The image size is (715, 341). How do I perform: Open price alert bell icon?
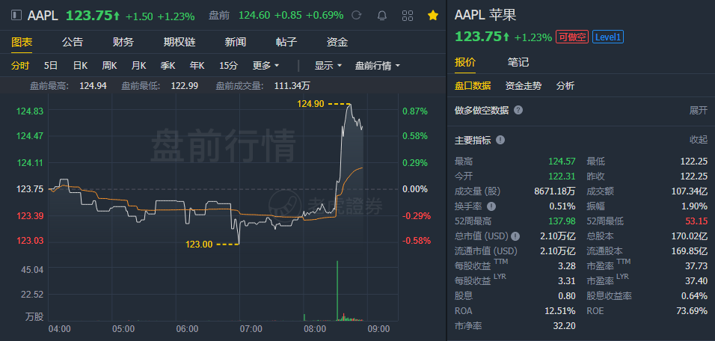[382, 15]
